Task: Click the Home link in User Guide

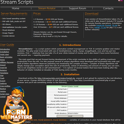Action: (2, 60)
